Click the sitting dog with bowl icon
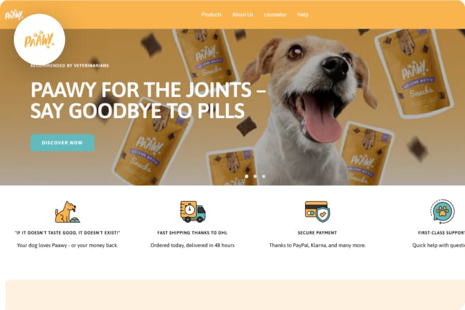The image size is (465, 310). [x=67, y=212]
